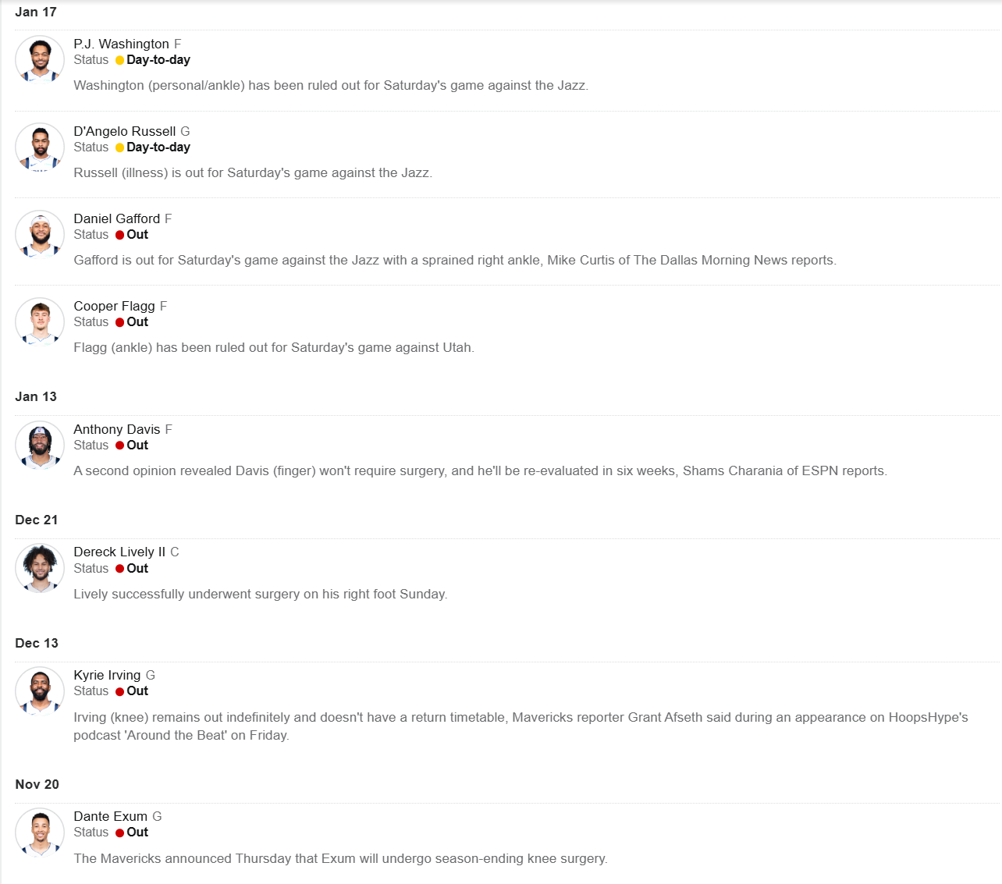Visit the Kyrie Irving player link

(107, 675)
